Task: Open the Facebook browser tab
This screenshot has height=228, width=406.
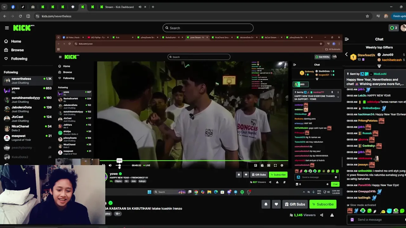Action: [13, 7]
